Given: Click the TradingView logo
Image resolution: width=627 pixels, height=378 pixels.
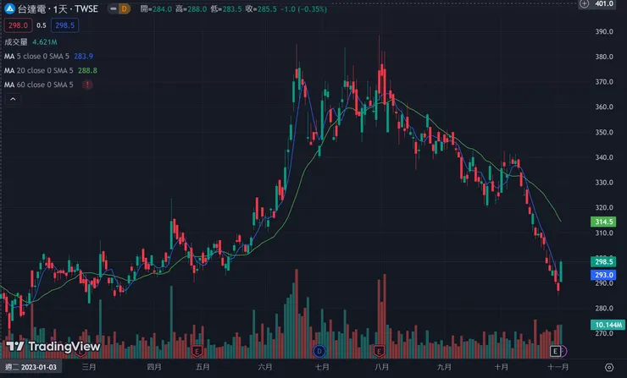Looking at the screenshot, I should tap(53, 346).
